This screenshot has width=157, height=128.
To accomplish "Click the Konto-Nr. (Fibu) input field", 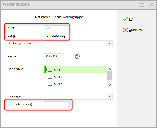I will click(57, 105).
